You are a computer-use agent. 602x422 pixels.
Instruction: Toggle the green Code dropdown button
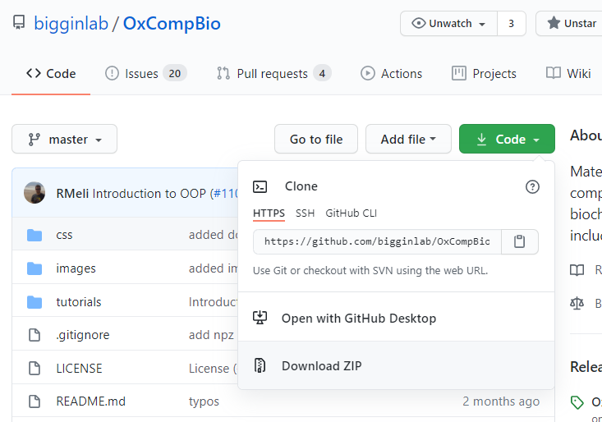[507, 139]
